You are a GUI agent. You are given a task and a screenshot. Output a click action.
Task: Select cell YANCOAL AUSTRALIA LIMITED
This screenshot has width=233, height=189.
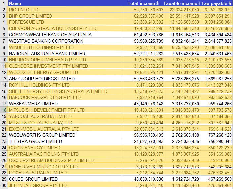(65, 116)
